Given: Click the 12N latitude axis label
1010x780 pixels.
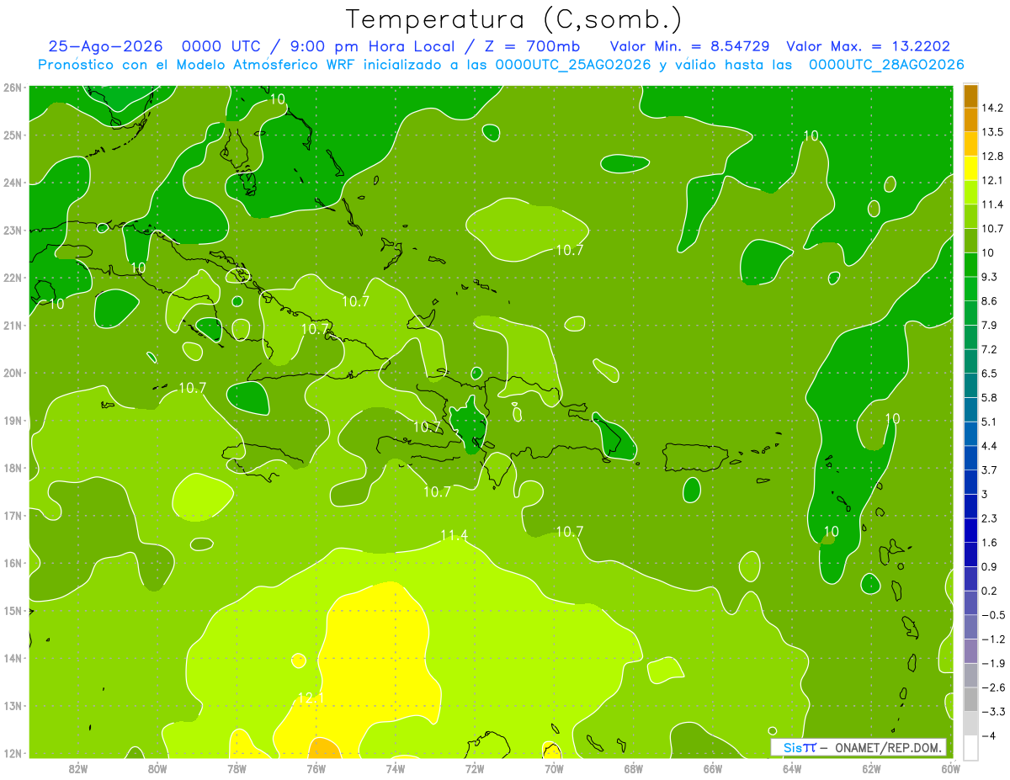Looking at the screenshot, I should coord(13,753).
